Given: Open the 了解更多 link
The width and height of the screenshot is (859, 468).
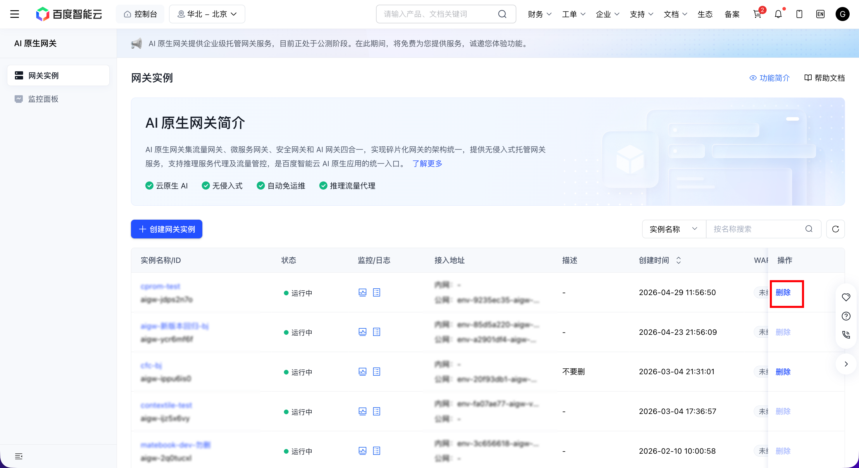Looking at the screenshot, I should pos(427,164).
